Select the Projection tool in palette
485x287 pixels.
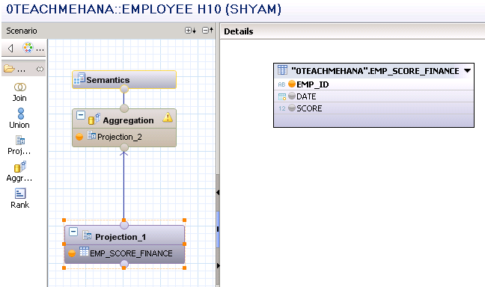click(x=19, y=145)
